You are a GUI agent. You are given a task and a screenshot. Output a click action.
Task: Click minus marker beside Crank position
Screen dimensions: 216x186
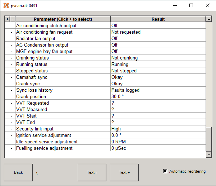tap(13, 96)
